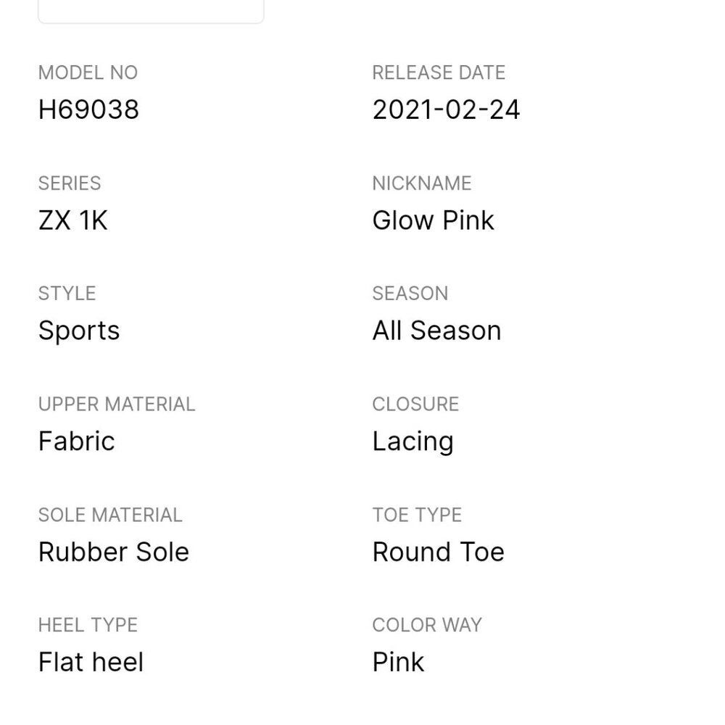Screen dimensions: 725x725
Task: Click the COLOR WAY label
Action: click(x=427, y=625)
